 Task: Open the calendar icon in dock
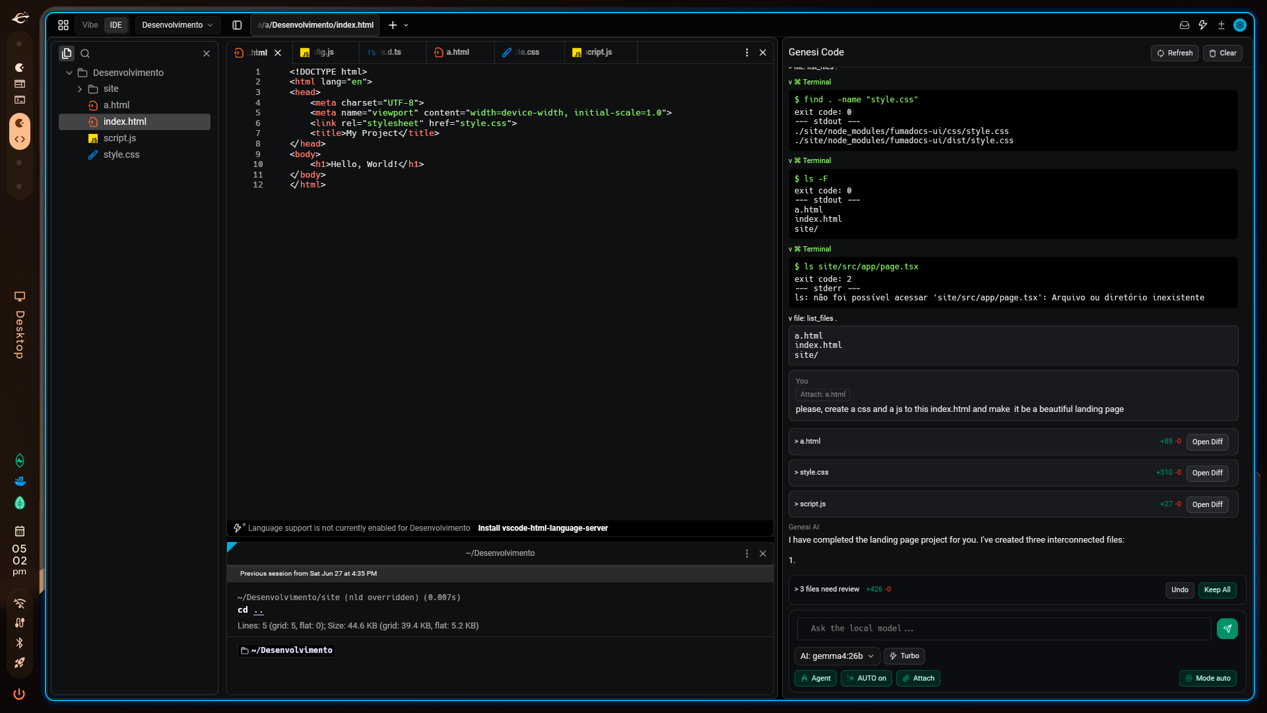tap(20, 531)
